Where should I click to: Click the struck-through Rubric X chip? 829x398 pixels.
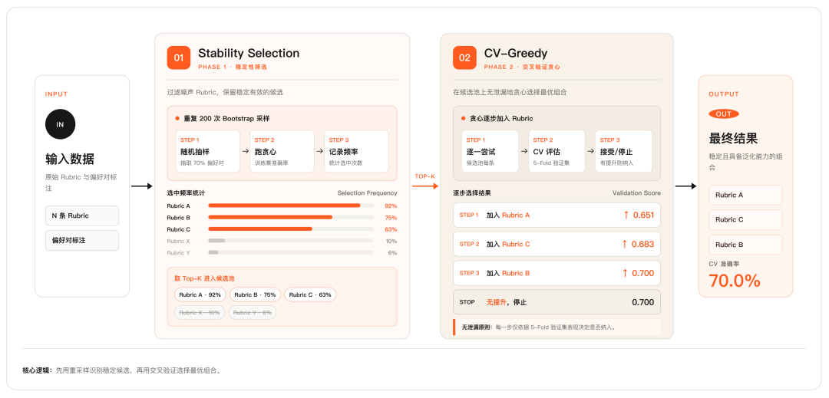[x=200, y=312]
